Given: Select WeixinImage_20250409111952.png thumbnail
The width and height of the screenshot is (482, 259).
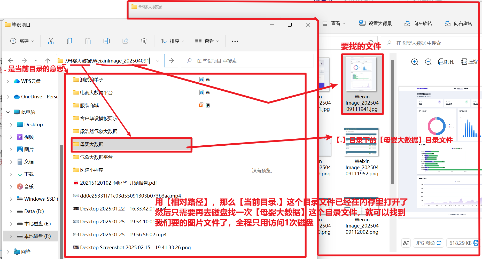Looking at the screenshot, I should click(x=362, y=152).
